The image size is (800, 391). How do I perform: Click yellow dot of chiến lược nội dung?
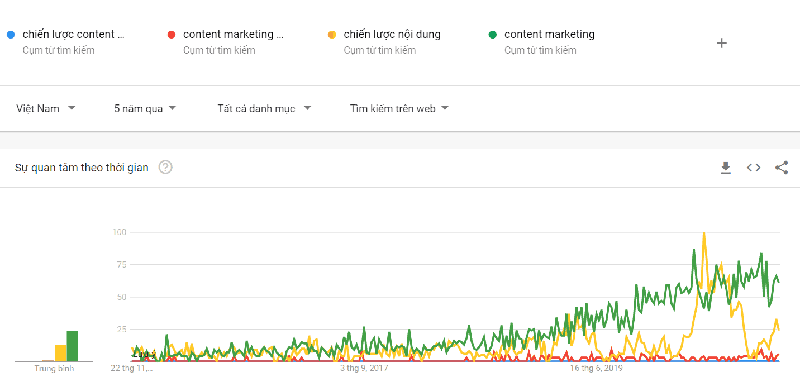point(332,35)
